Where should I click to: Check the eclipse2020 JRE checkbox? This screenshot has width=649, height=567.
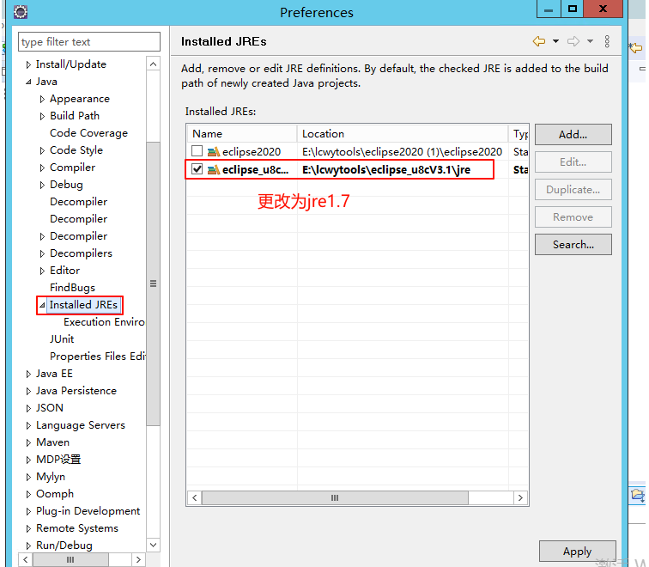point(197,151)
